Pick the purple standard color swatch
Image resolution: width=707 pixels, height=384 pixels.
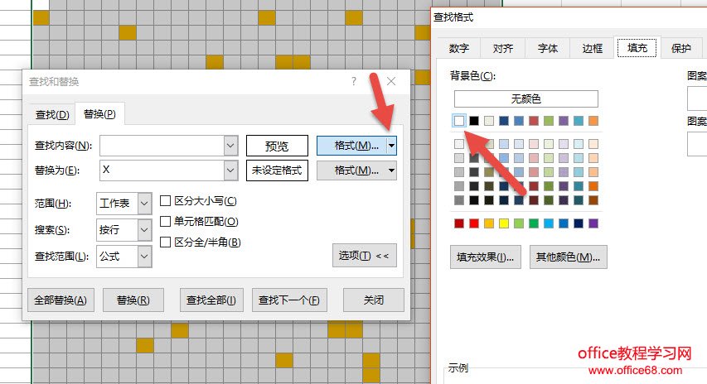click(593, 223)
